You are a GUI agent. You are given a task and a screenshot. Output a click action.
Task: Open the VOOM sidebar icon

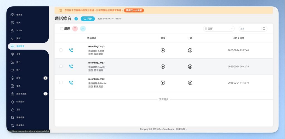12,30
